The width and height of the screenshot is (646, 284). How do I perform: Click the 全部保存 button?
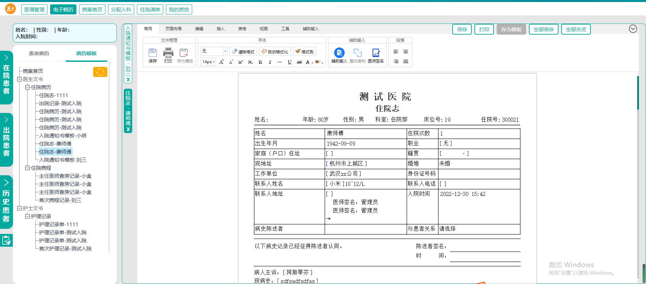coord(544,30)
